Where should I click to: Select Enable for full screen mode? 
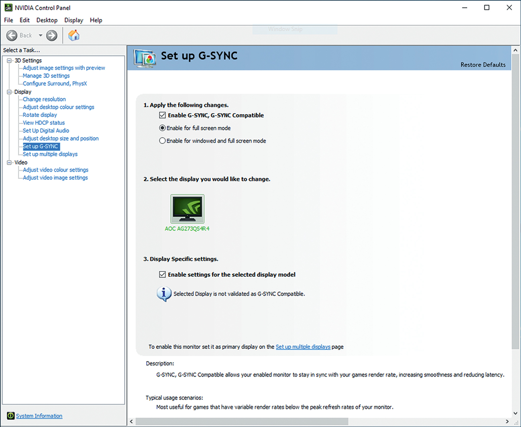coord(162,128)
